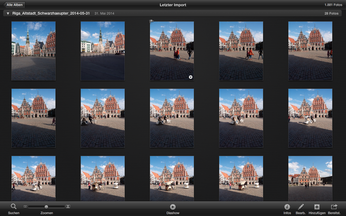Select second-row photo with cyclist and trailer
This screenshot has height=216, width=346.
point(103,118)
